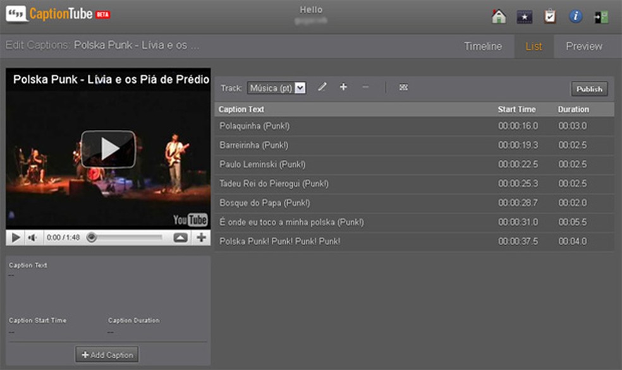Viewport: 622px width, 370px height.
Task: Go to the home page icon
Action: (499, 16)
